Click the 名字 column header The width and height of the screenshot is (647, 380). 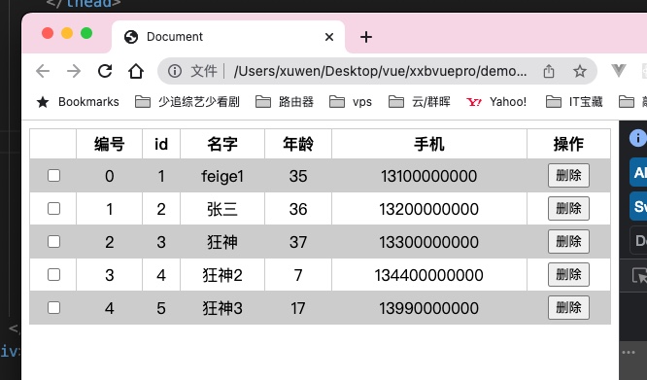[222, 144]
